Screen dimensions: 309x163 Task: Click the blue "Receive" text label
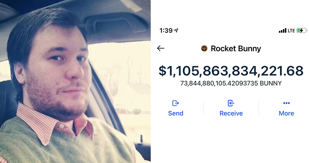coord(231,113)
